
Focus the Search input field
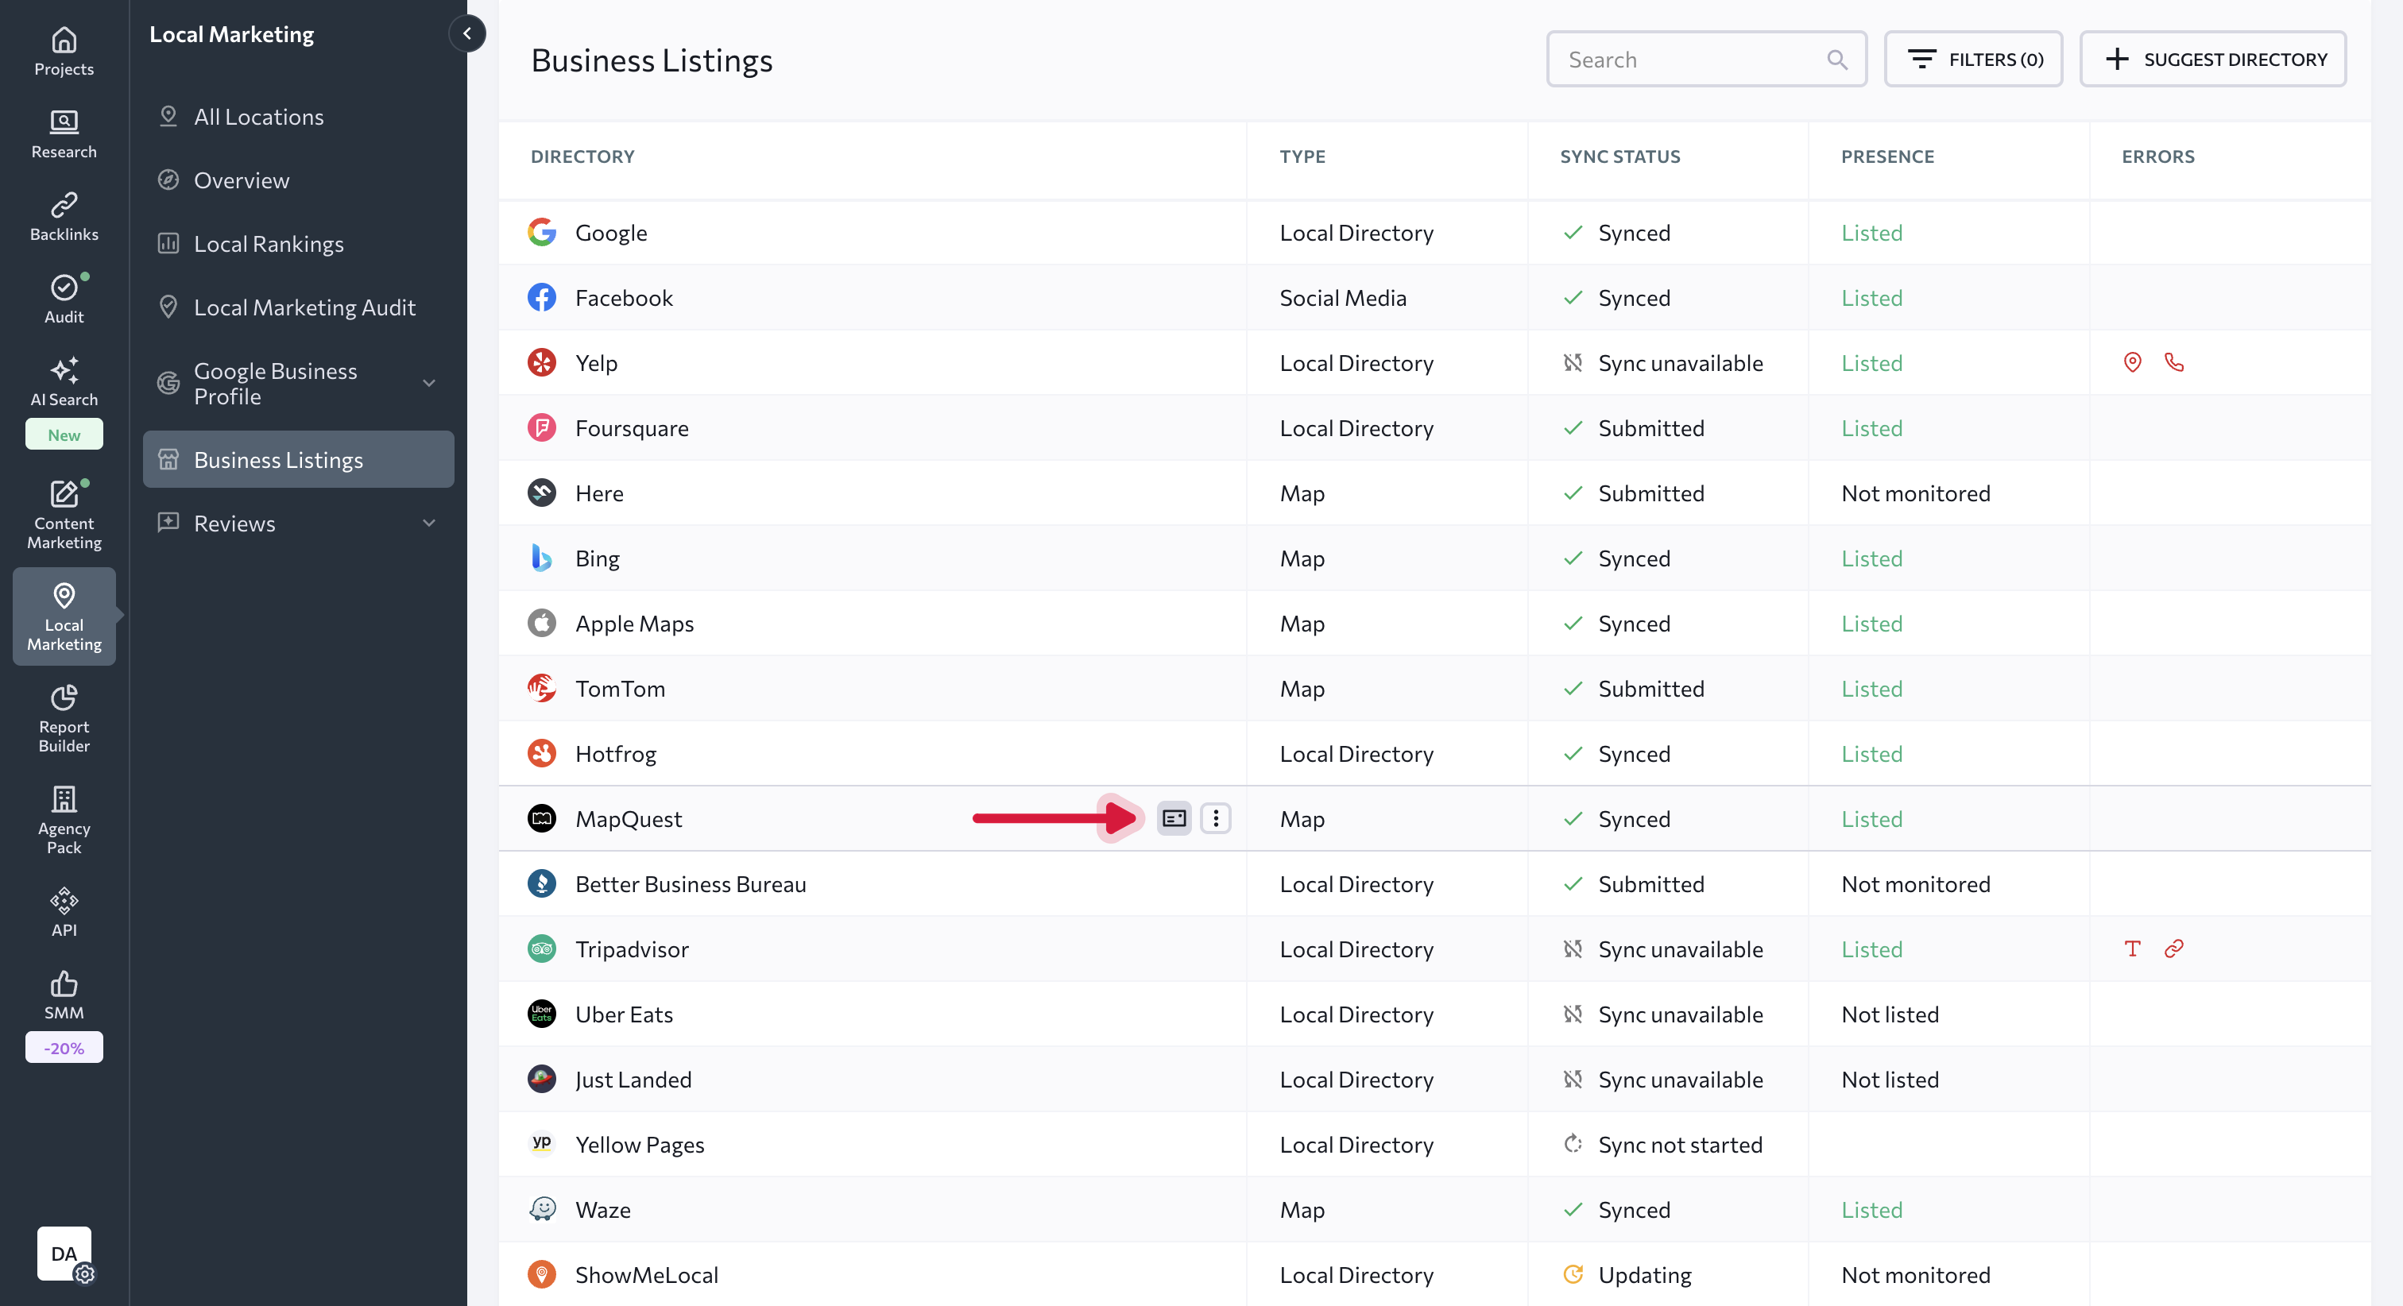[x=1706, y=60]
